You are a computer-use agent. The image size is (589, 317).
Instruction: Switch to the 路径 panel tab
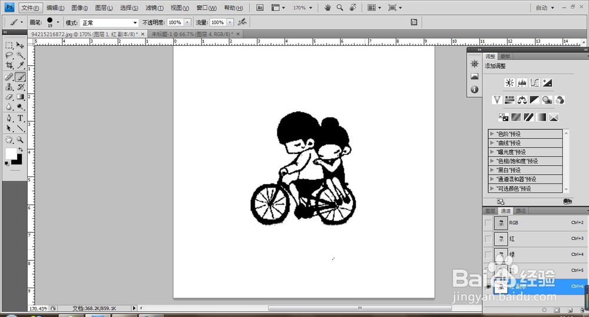coord(521,211)
